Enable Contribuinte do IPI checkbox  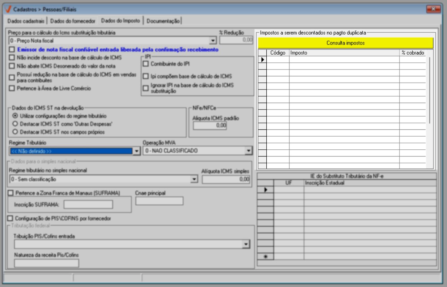click(x=146, y=64)
